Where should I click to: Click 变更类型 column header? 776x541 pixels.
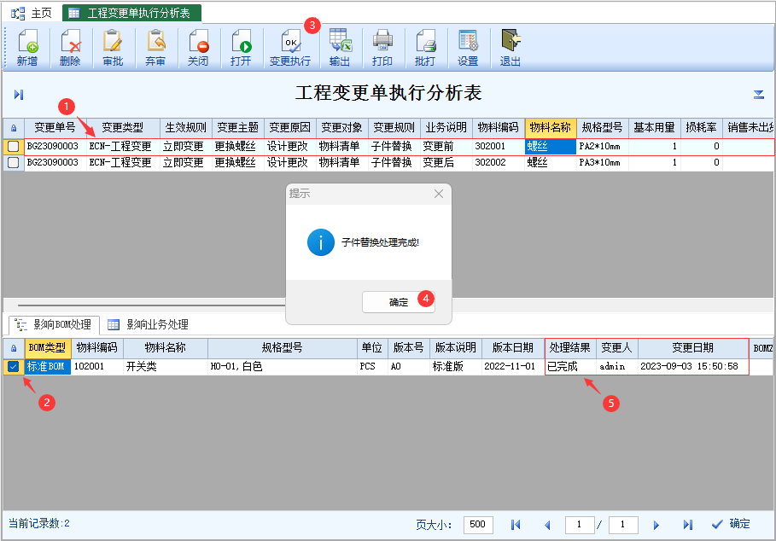(x=123, y=128)
